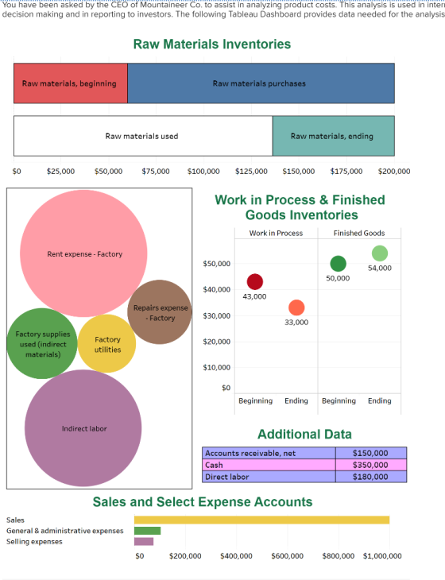Image resolution: width=445 pixels, height=580 pixels.
Task: Click the $100,000 raw materials axis label
Action: 203,172
